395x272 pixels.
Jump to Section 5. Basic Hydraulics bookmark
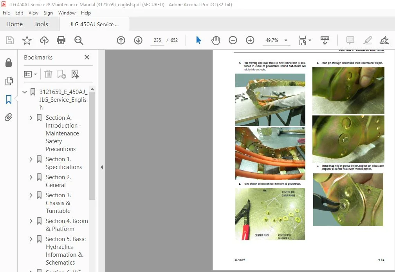click(x=65, y=250)
